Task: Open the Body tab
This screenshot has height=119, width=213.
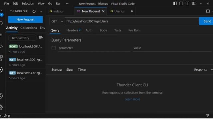Action: coord(103,30)
